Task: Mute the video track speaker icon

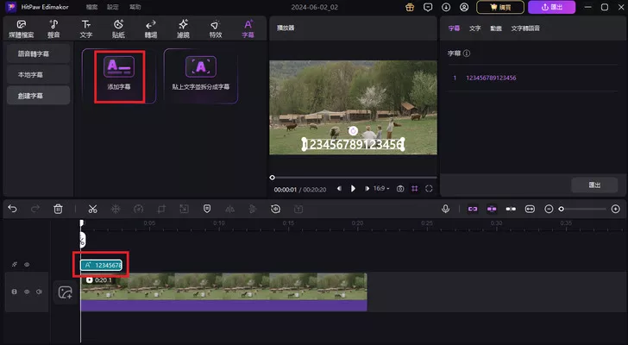Action: [x=40, y=292]
